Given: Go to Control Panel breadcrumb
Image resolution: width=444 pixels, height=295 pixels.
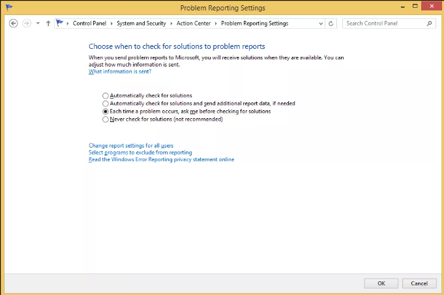Looking at the screenshot, I should point(89,23).
